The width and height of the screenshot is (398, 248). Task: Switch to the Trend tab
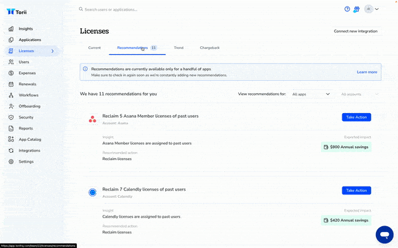[x=178, y=48]
